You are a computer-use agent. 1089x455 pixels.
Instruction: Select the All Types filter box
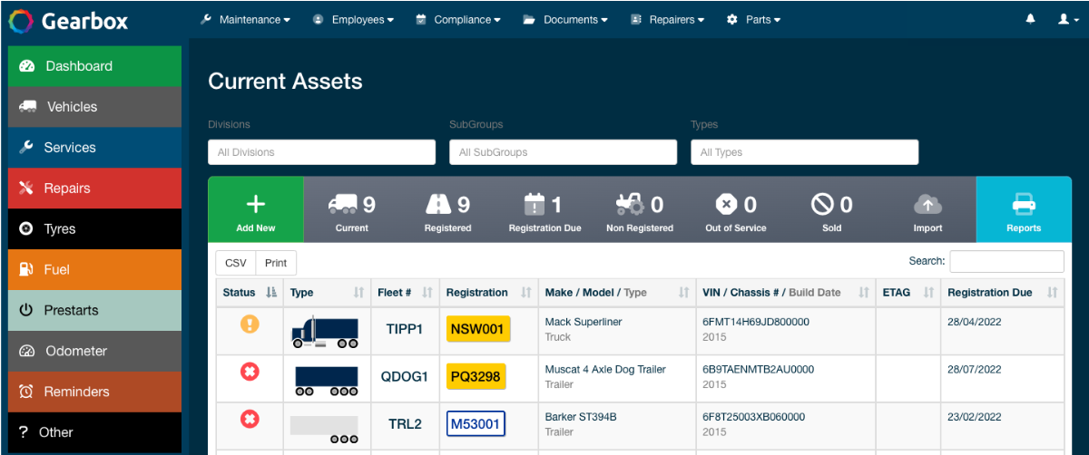804,152
